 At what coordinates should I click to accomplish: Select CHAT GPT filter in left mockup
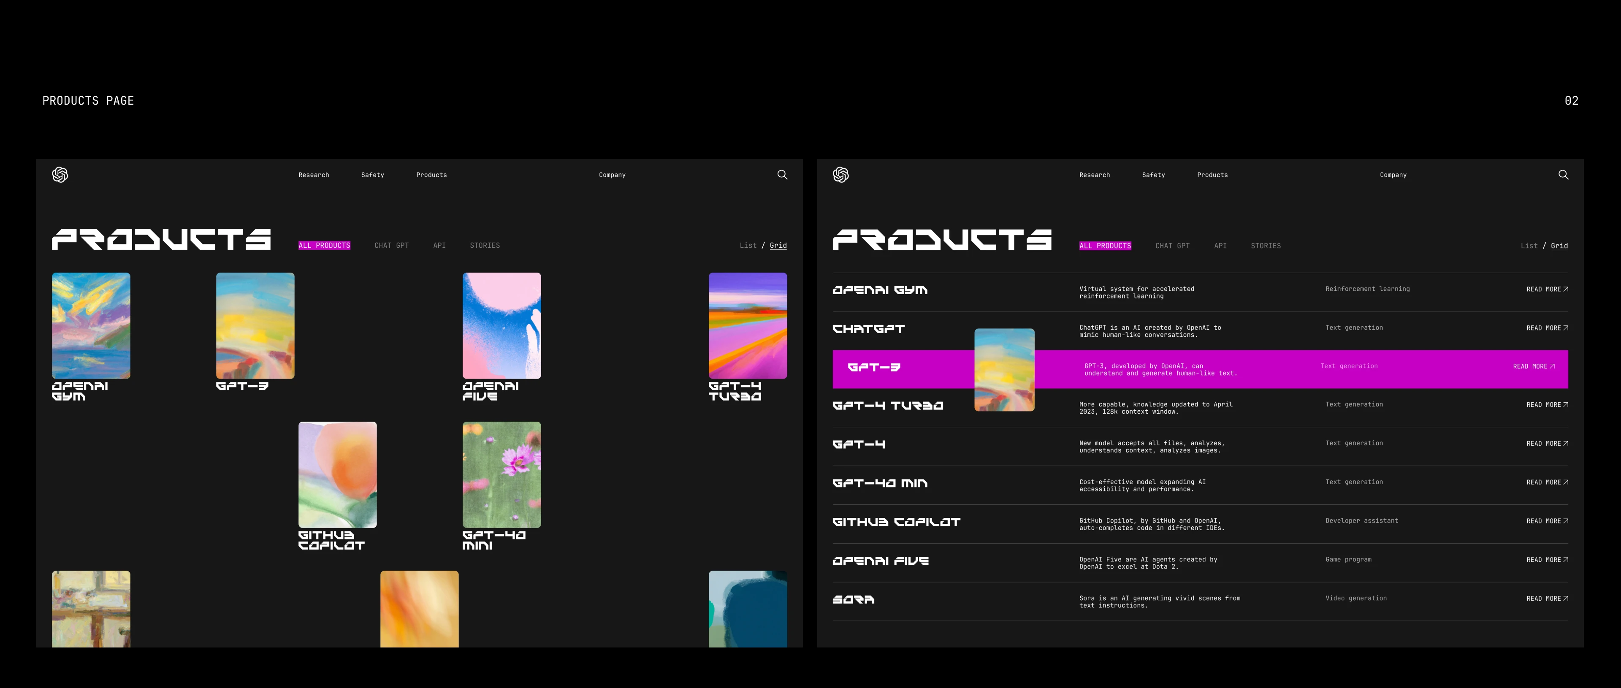pyautogui.click(x=391, y=246)
